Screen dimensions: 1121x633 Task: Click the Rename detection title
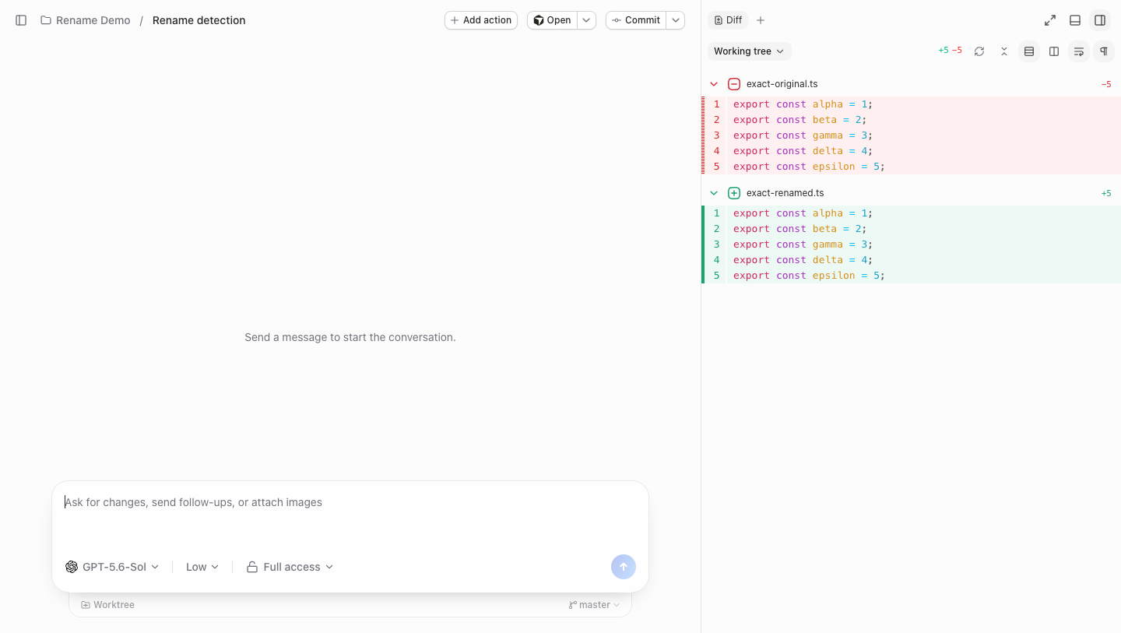coord(199,20)
